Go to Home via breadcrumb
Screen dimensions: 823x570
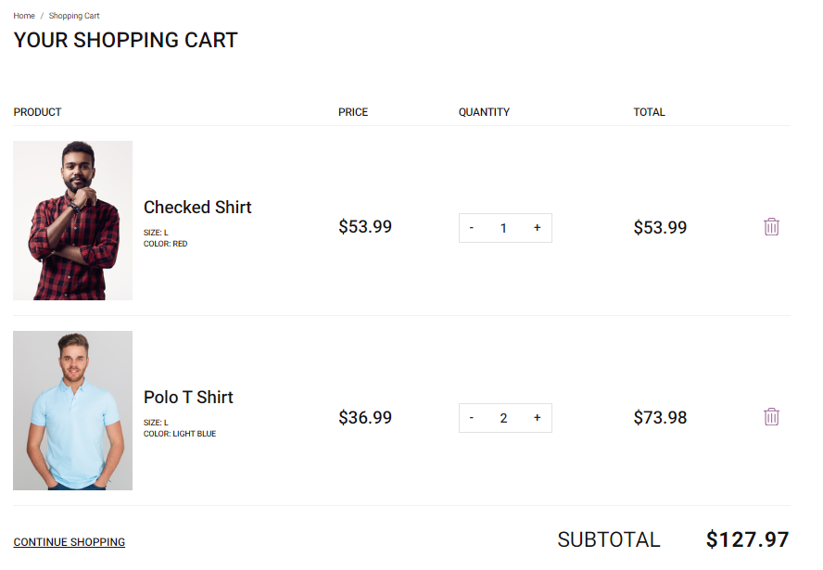24,16
